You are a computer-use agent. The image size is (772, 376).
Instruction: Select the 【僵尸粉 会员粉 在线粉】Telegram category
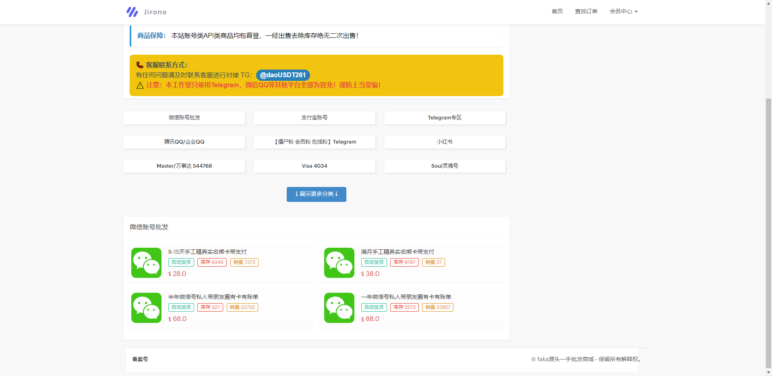pos(315,142)
